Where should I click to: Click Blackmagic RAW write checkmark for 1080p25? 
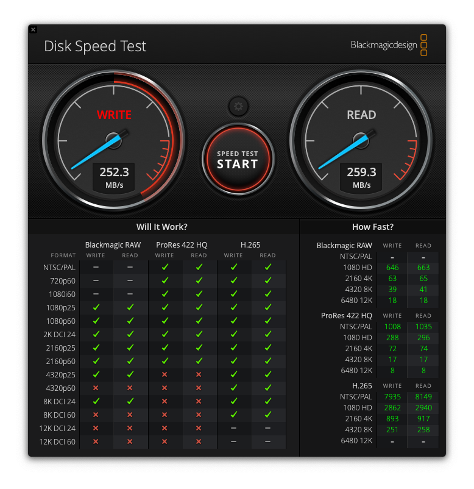(96, 307)
